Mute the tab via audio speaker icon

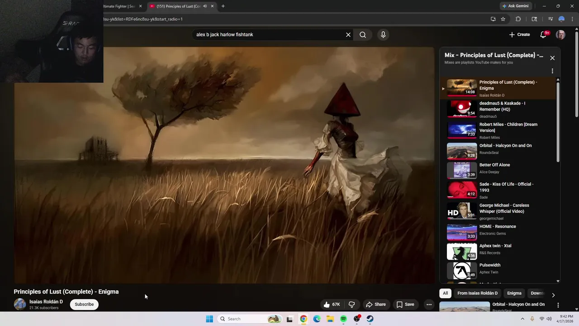pyautogui.click(x=205, y=6)
